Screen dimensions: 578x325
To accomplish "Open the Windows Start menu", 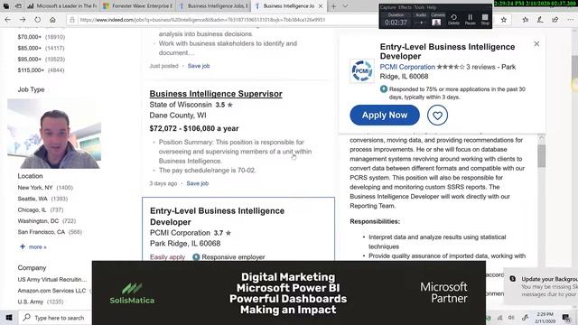I will [x=9, y=317].
